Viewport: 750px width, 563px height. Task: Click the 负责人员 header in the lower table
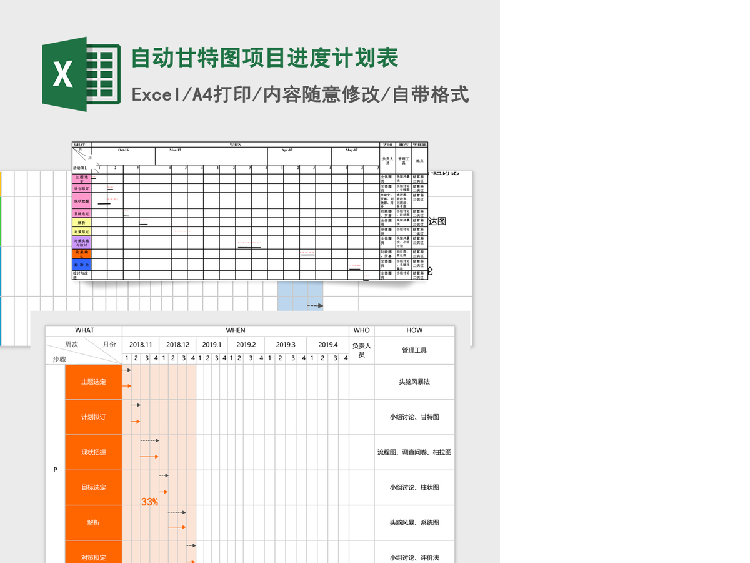click(362, 350)
